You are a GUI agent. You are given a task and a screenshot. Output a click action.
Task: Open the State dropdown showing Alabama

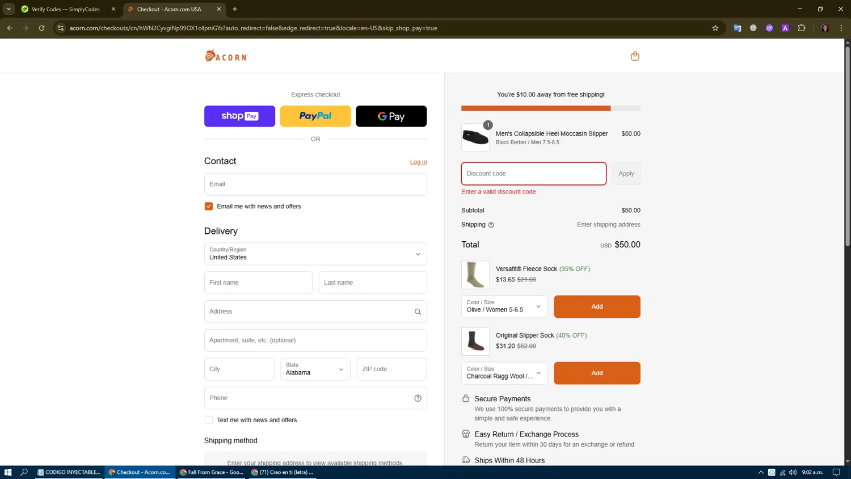(315, 369)
